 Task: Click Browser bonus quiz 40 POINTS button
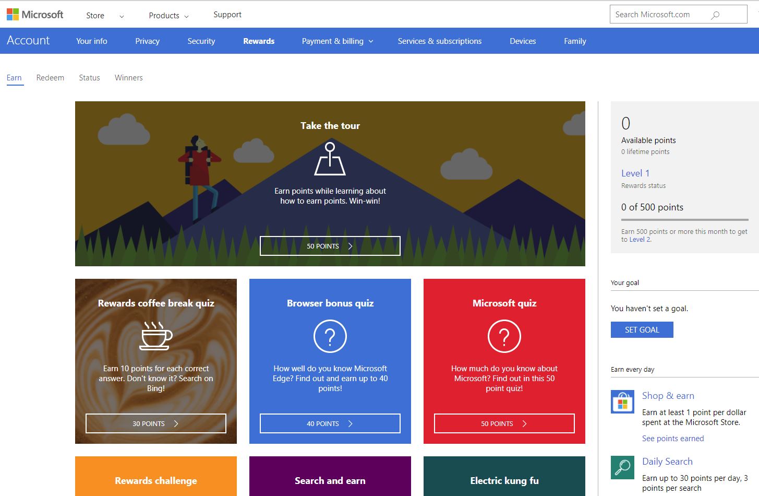coord(330,423)
